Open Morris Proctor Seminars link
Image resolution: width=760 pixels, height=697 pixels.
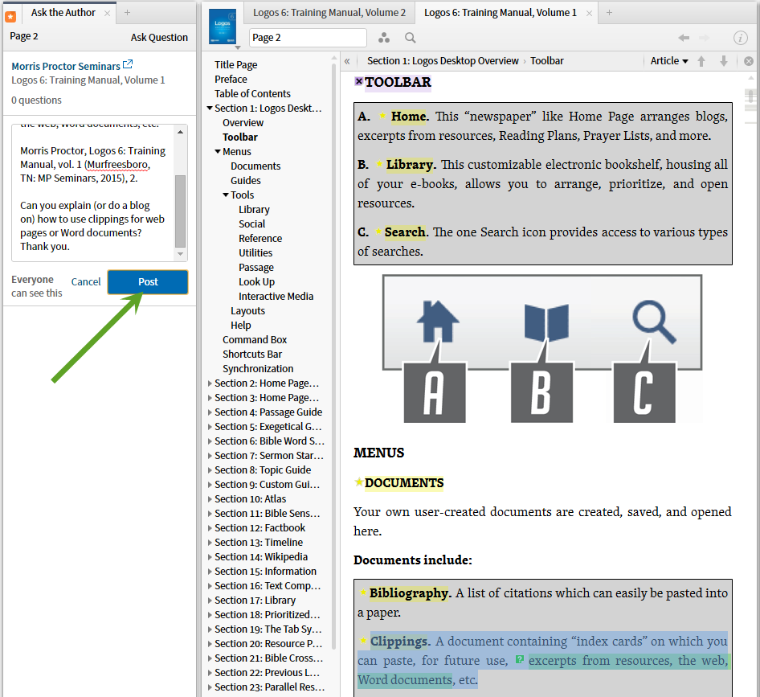(x=66, y=66)
